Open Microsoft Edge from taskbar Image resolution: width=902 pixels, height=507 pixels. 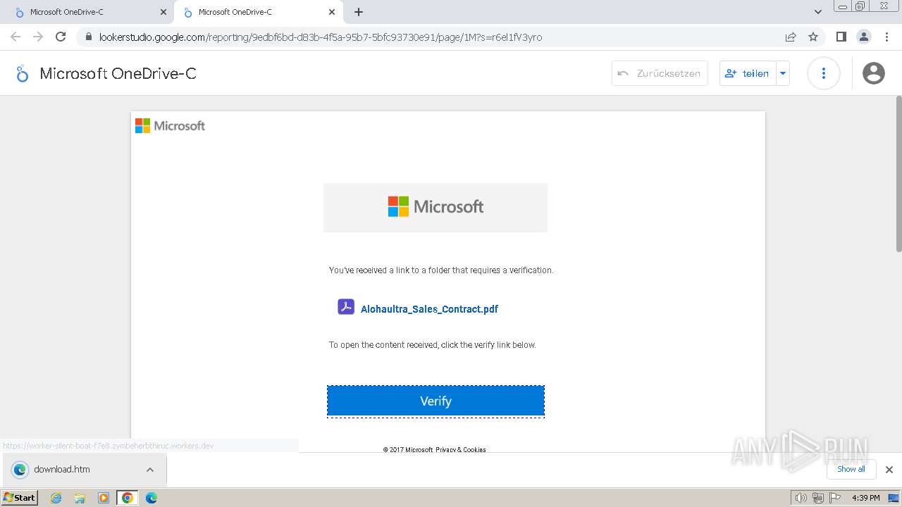[152, 498]
